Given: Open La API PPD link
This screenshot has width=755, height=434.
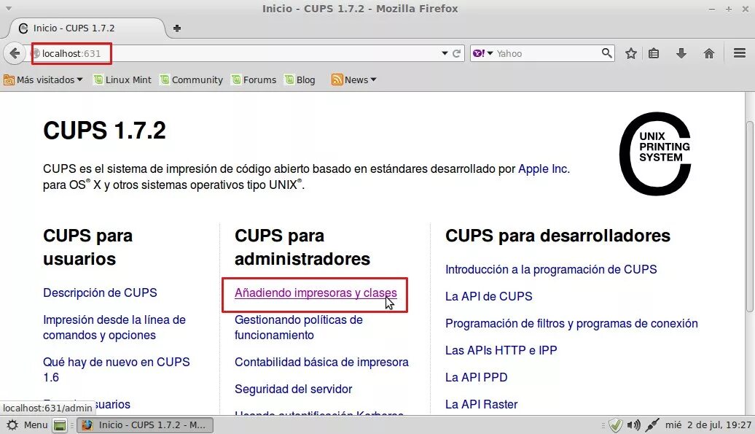Looking at the screenshot, I should click(x=476, y=377).
